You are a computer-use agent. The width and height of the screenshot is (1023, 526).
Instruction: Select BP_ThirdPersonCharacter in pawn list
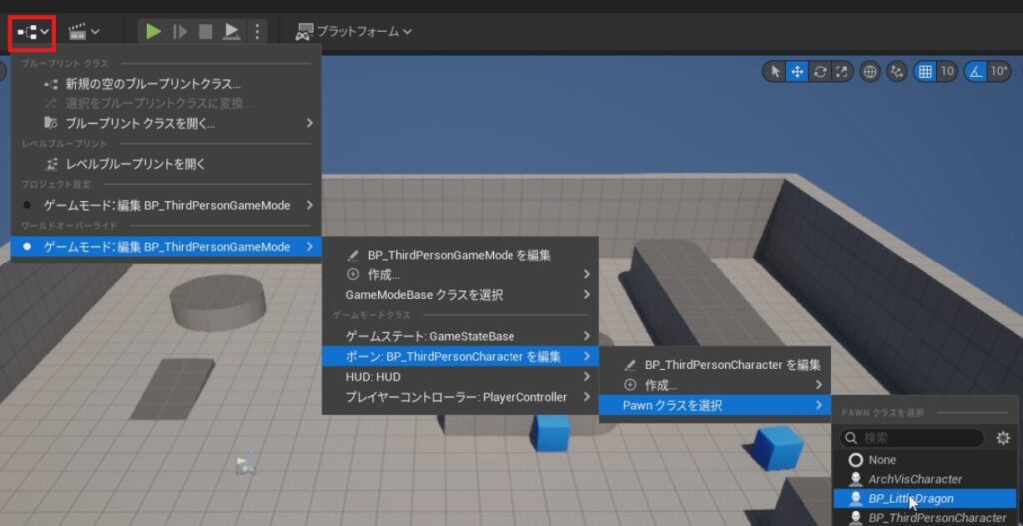tap(924, 518)
